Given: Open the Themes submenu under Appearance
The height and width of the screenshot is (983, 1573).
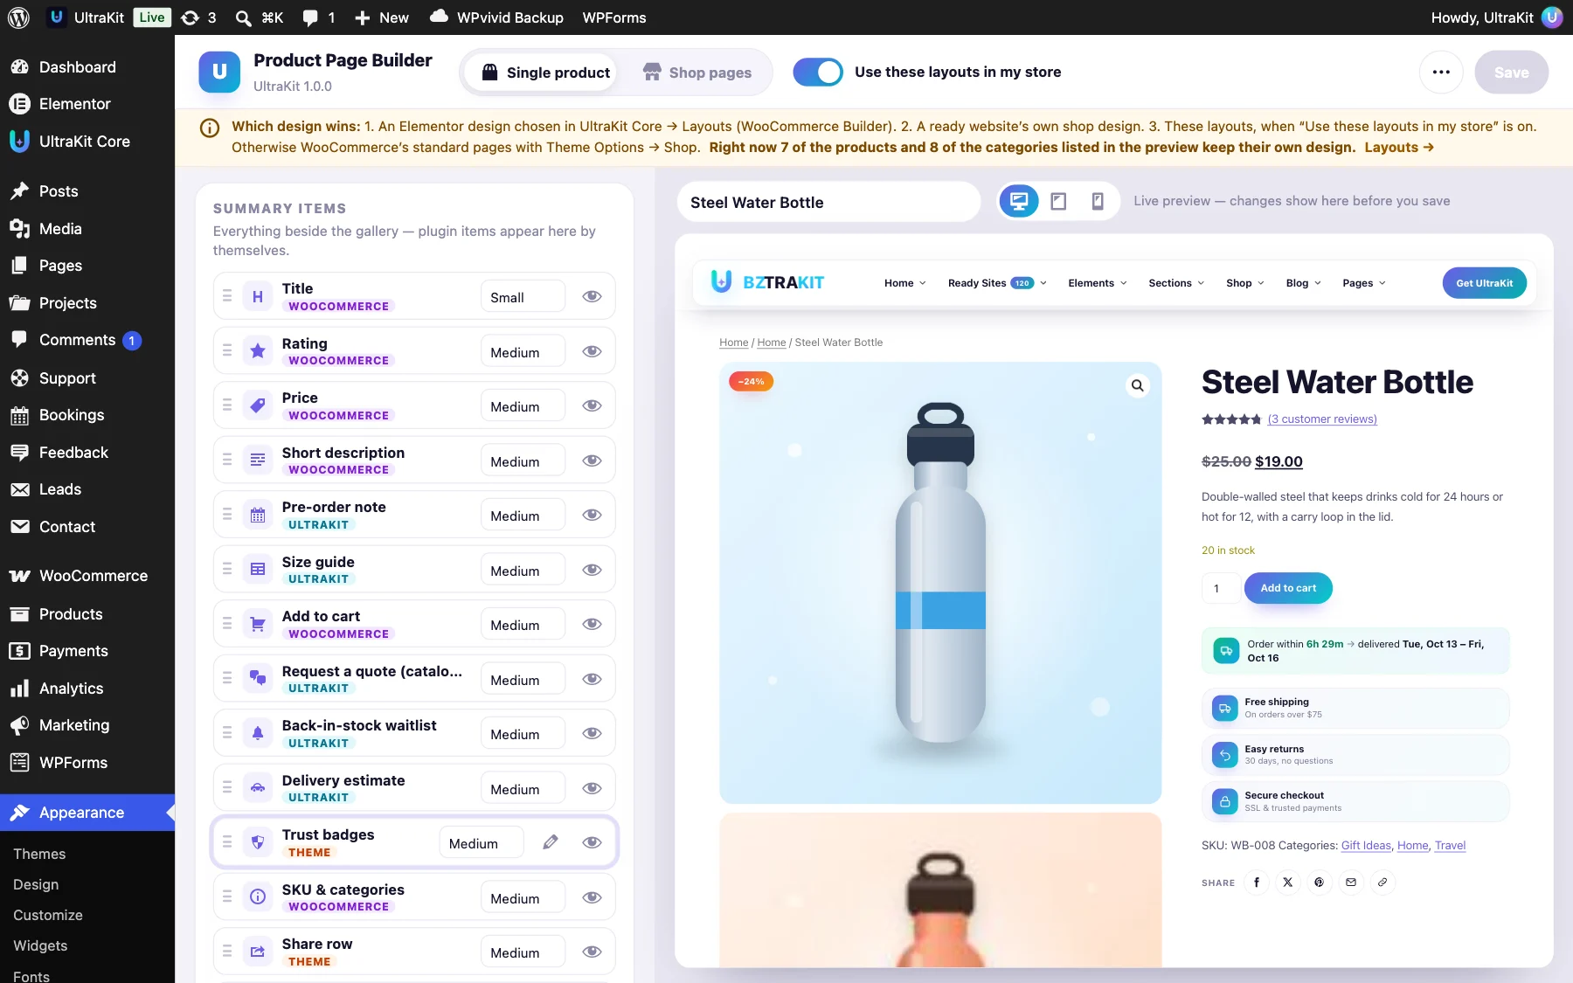Looking at the screenshot, I should pyautogui.click(x=39, y=854).
